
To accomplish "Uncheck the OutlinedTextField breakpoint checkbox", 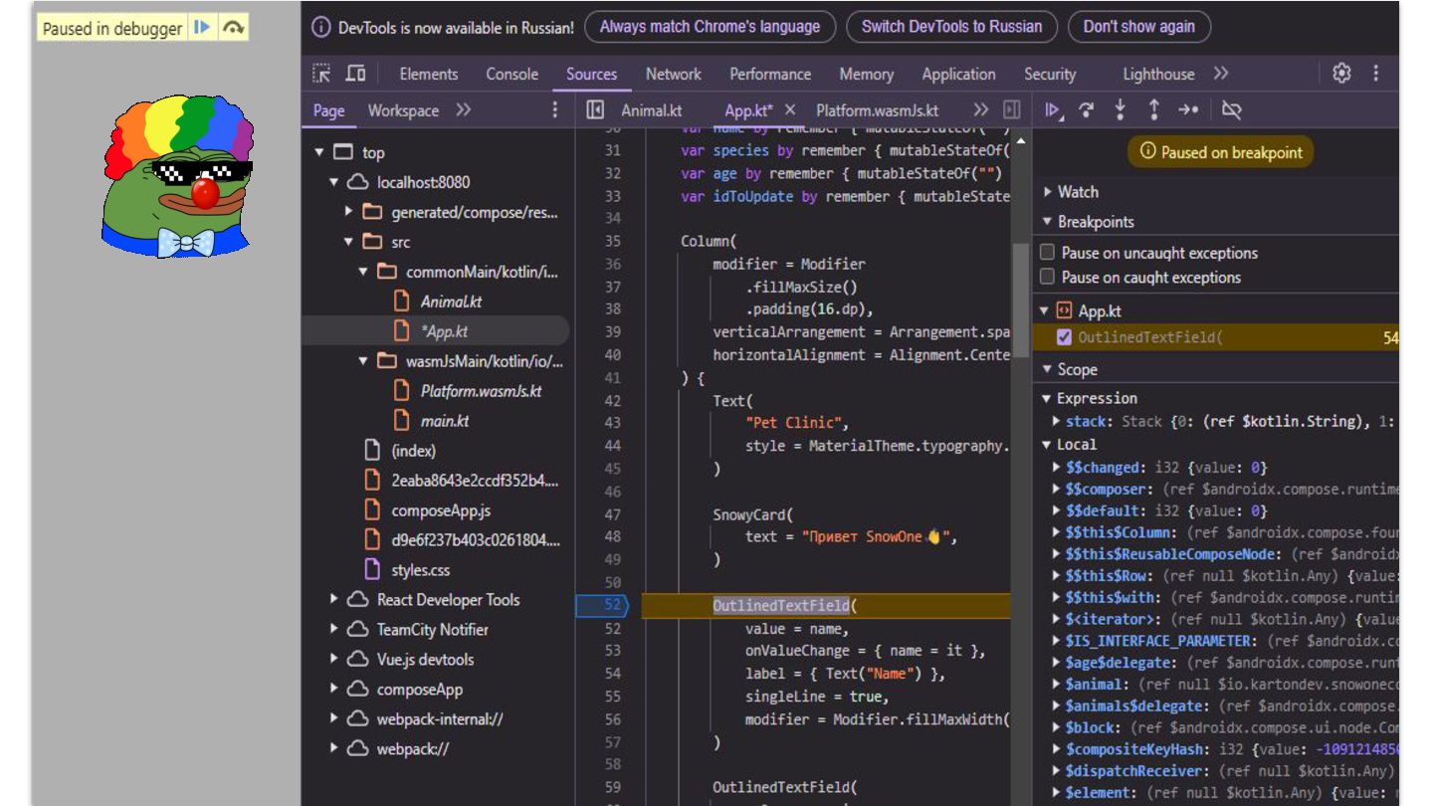I will [1064, 337].
